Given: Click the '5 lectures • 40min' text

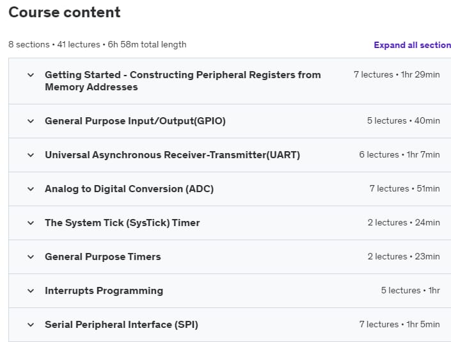Looking at the screenshot, I should click(403, 120).
